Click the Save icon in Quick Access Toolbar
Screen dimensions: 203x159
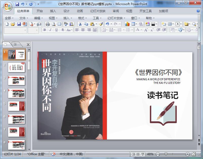click(17, 4)
